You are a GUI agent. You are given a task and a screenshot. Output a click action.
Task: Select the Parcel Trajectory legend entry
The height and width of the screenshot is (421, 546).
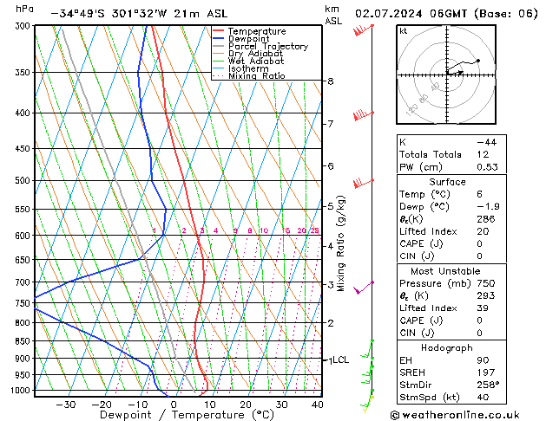[267, 47]
